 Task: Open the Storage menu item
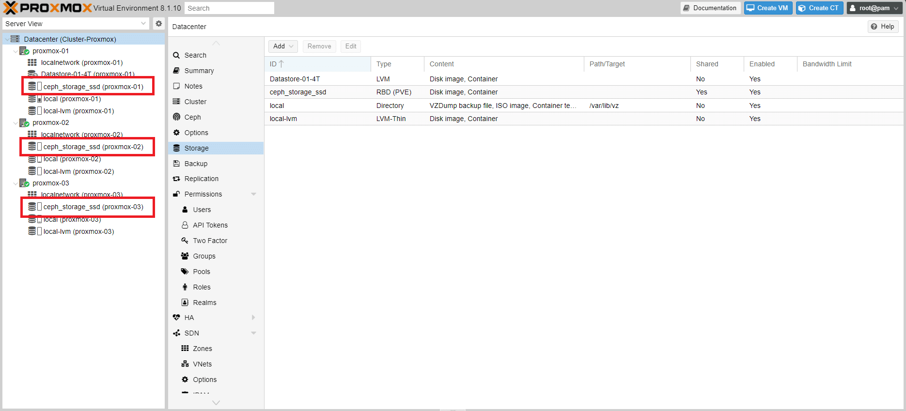[x=216, y=148]
